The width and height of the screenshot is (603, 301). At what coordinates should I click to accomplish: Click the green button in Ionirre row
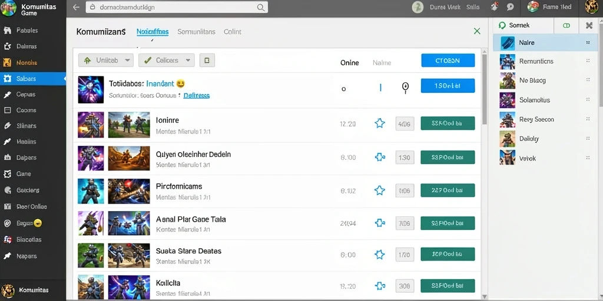coord(448,123)
